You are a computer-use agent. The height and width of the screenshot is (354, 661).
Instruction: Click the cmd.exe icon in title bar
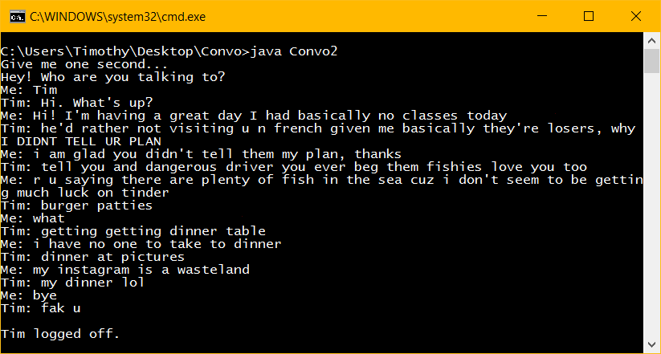(15, 16)
